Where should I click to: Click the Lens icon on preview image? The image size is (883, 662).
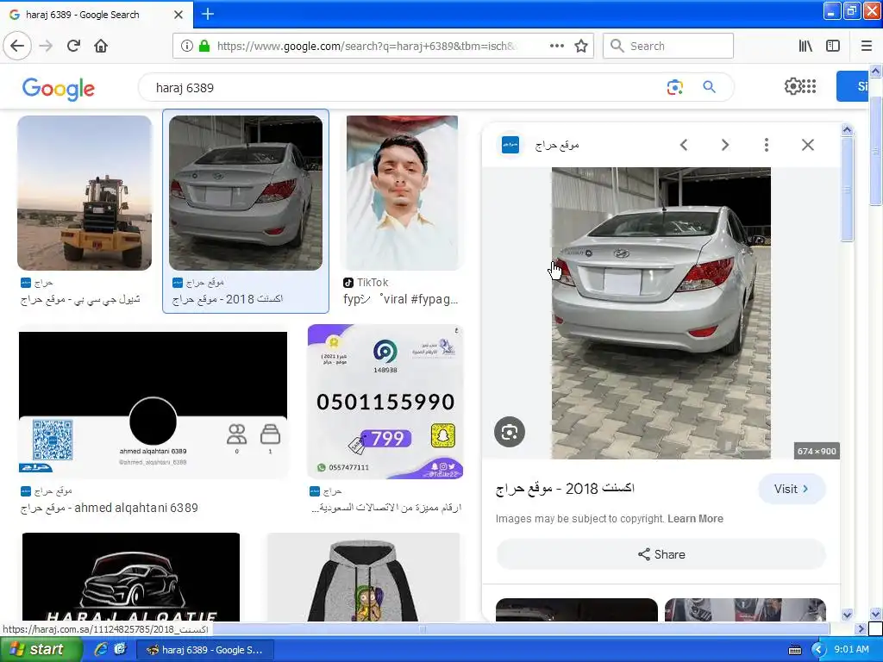[510, 433]
